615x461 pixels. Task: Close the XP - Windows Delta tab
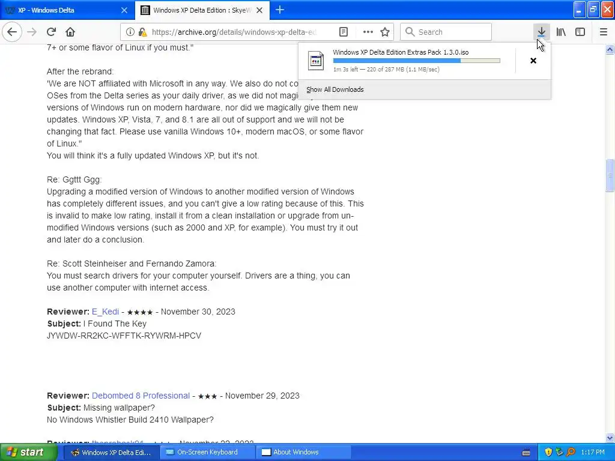pyautogui.click(x=124, y=10)
